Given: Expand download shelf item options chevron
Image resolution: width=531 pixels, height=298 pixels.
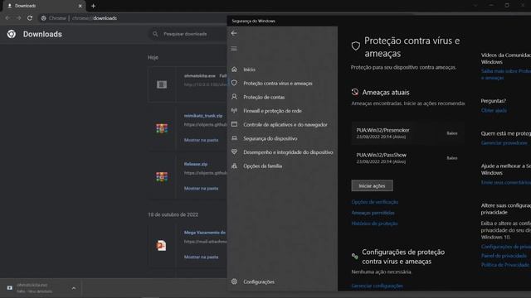Looking at the screenshot, I should (74, 288).
